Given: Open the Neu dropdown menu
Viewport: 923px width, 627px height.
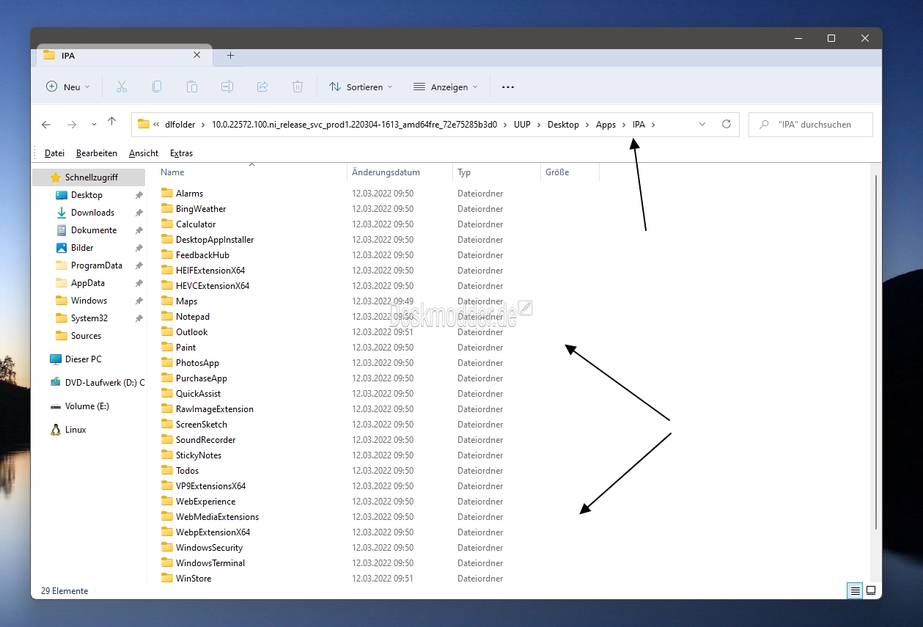Looking at the screenshot, I should (x=68, y=87).
